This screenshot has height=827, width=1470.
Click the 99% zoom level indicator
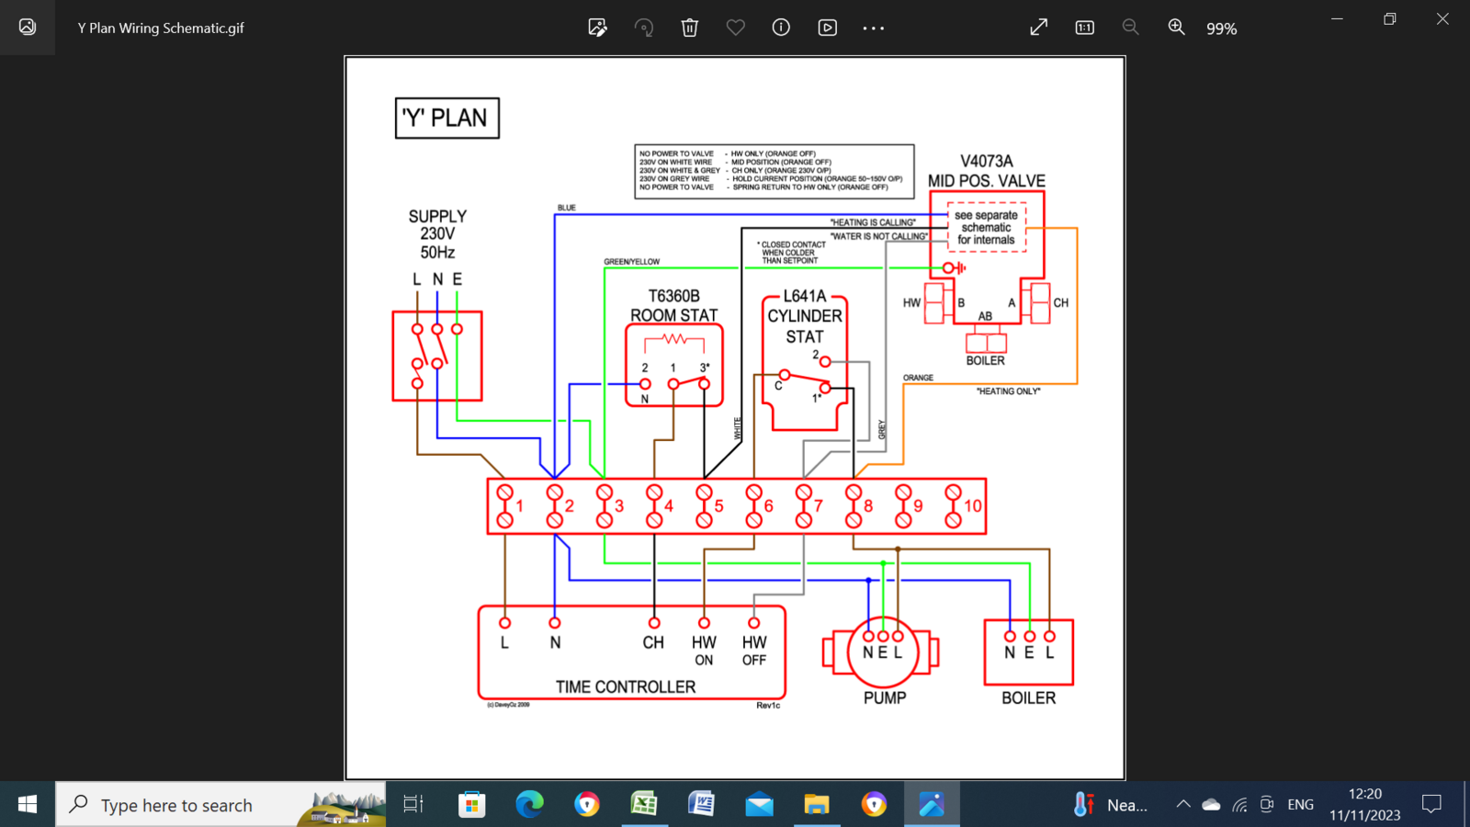(x=1221, y=28)
